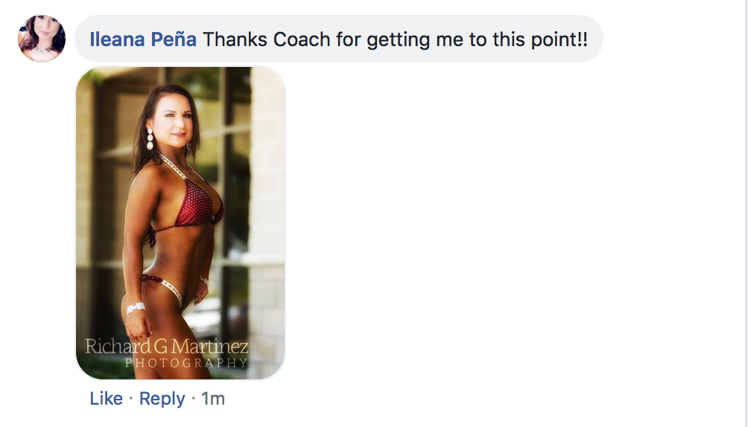Click the thin vertical border at right edge

(x=745, y=213)
